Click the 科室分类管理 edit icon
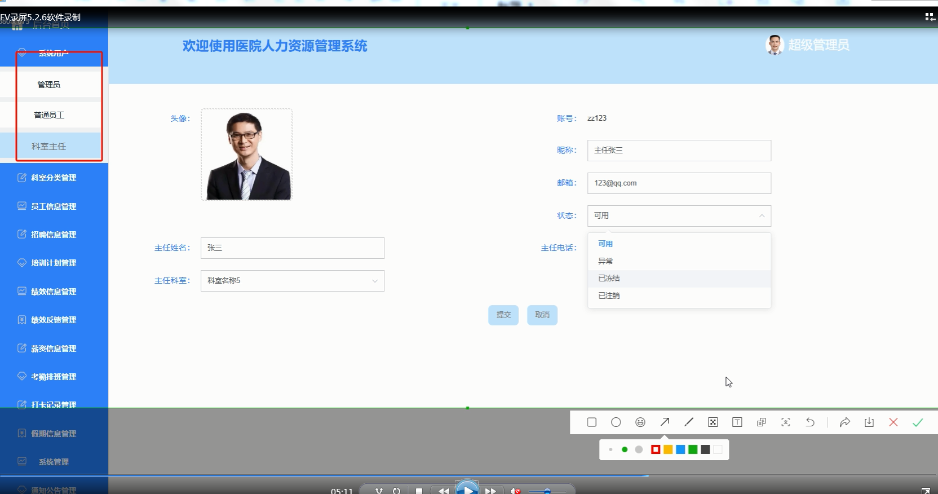The height and width of the screenshot is (494, 938). tap(22, 177)
